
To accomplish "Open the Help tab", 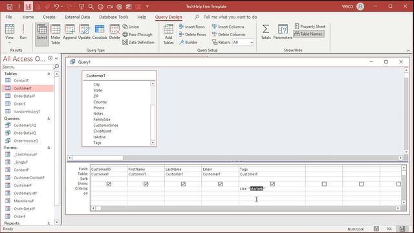I will coord(142,17).
